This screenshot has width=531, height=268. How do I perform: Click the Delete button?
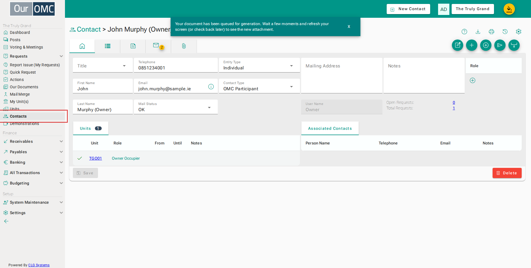pyautogui.click(x=507, y=173)
